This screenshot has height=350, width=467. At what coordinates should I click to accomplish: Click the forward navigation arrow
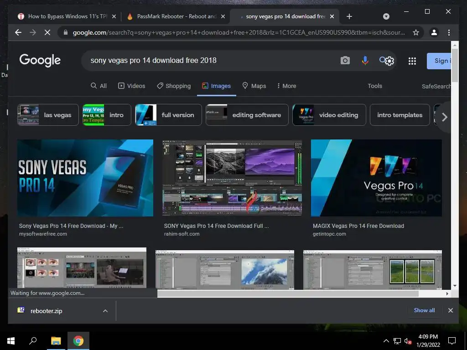(33, 32)
